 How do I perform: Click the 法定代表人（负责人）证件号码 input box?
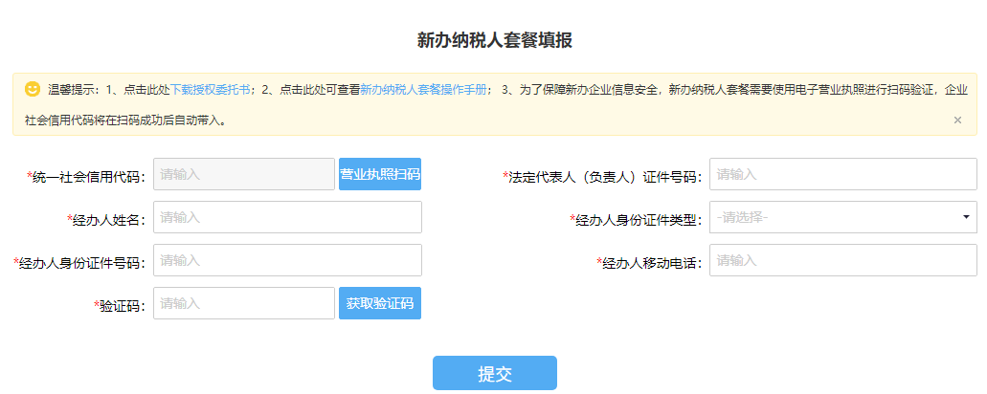[842, 174]
